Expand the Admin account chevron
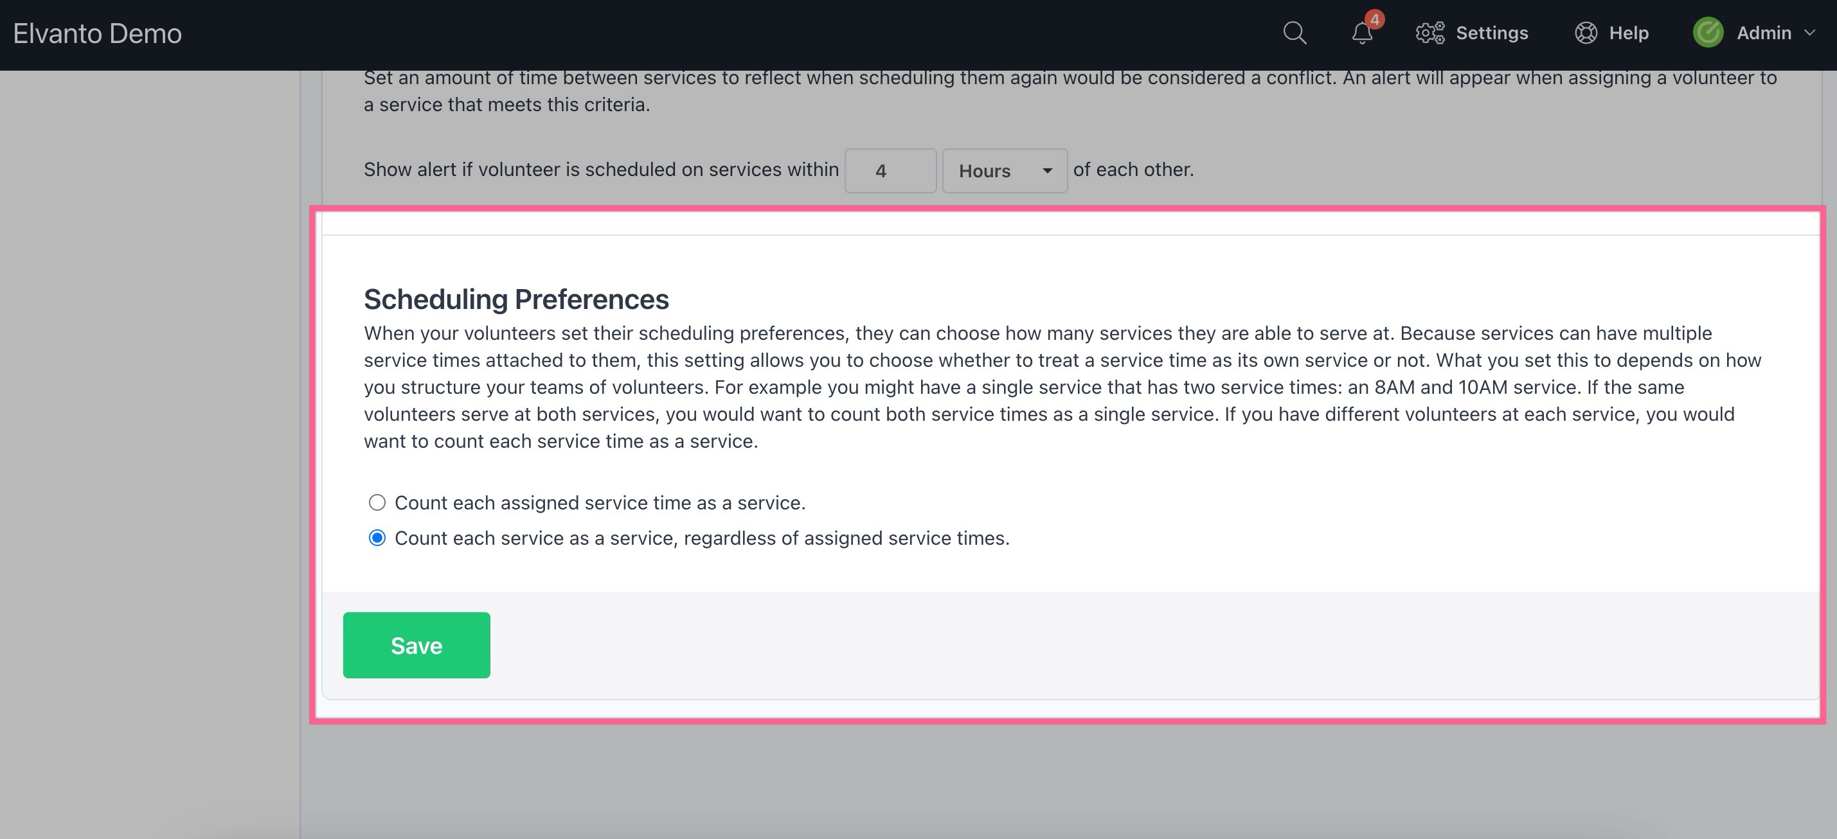The width and height of the screenshot is (1837, 839). click(x=1809, y=33)
